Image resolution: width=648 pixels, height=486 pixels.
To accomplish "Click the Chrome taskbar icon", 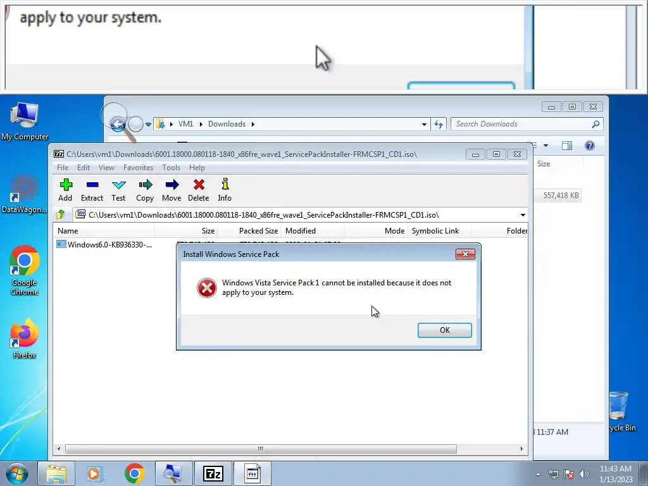I will (134, 473).
